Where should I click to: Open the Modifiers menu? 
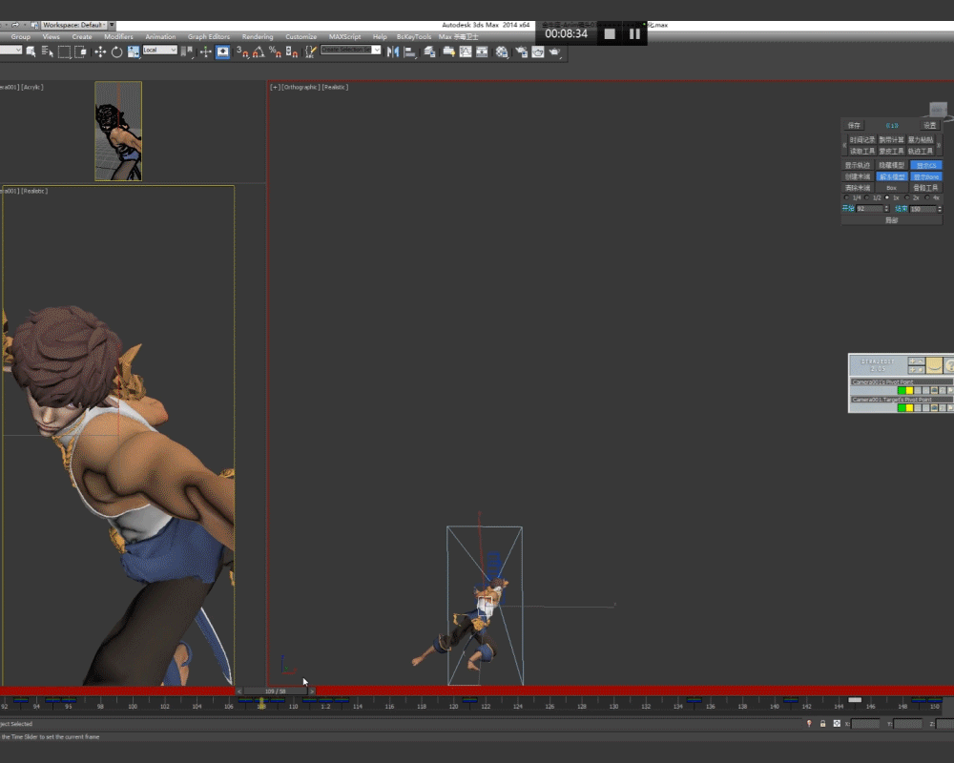click(x=118, y=36)
